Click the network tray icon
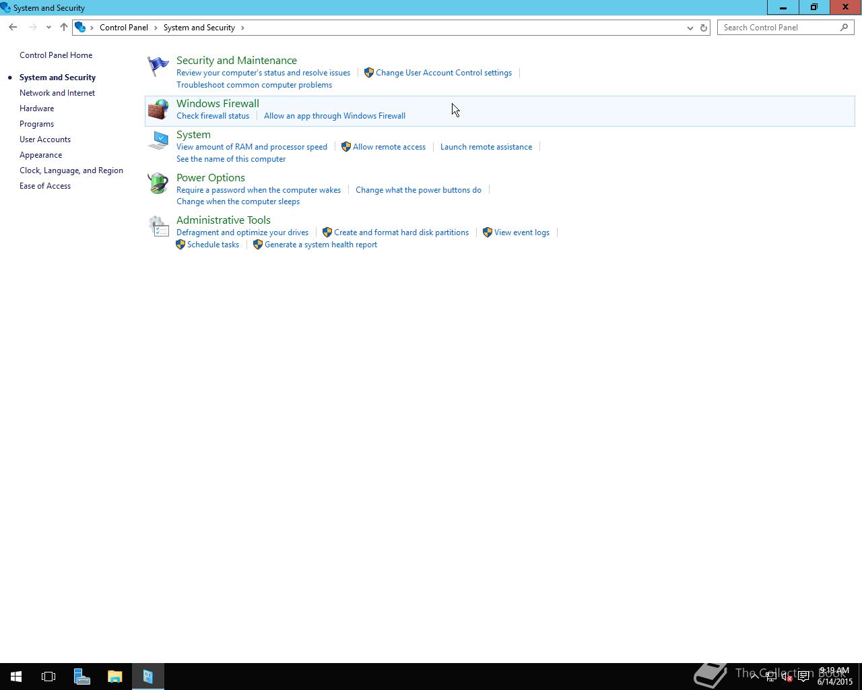 coord(770,677)
